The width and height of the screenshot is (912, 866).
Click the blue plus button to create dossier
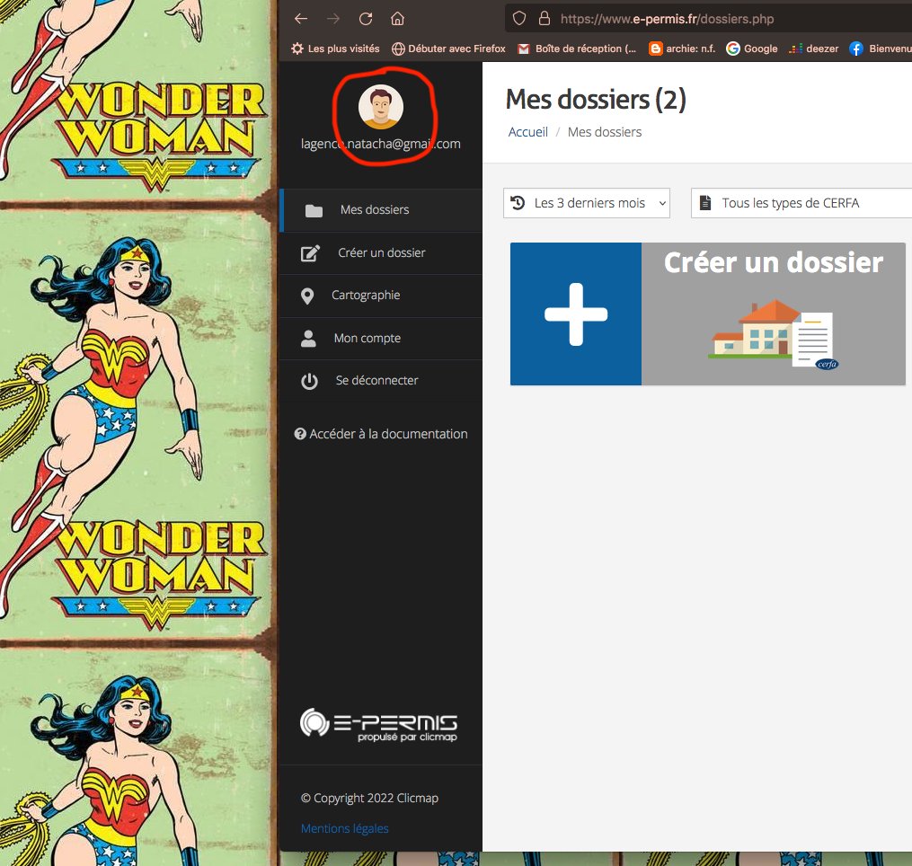click(x=576, y=314)
